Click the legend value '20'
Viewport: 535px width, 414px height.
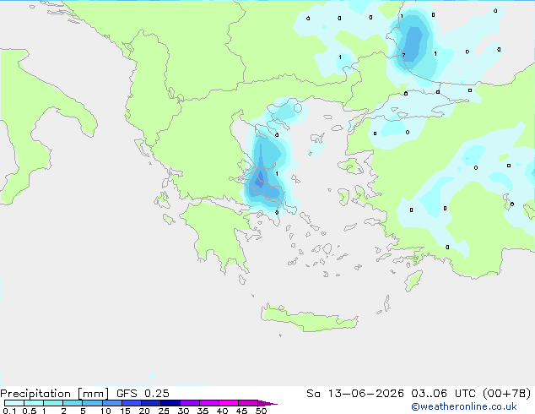click(144, 411)
